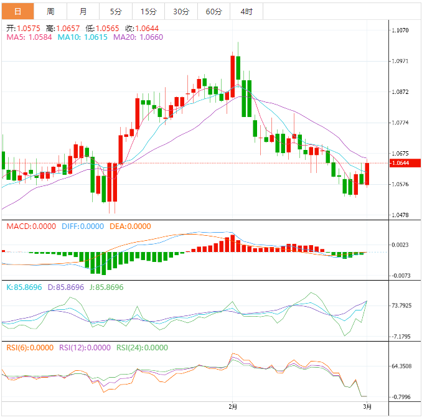Click the 收 closing price value in header
The image size is (427, 420).
click(142, 28)
